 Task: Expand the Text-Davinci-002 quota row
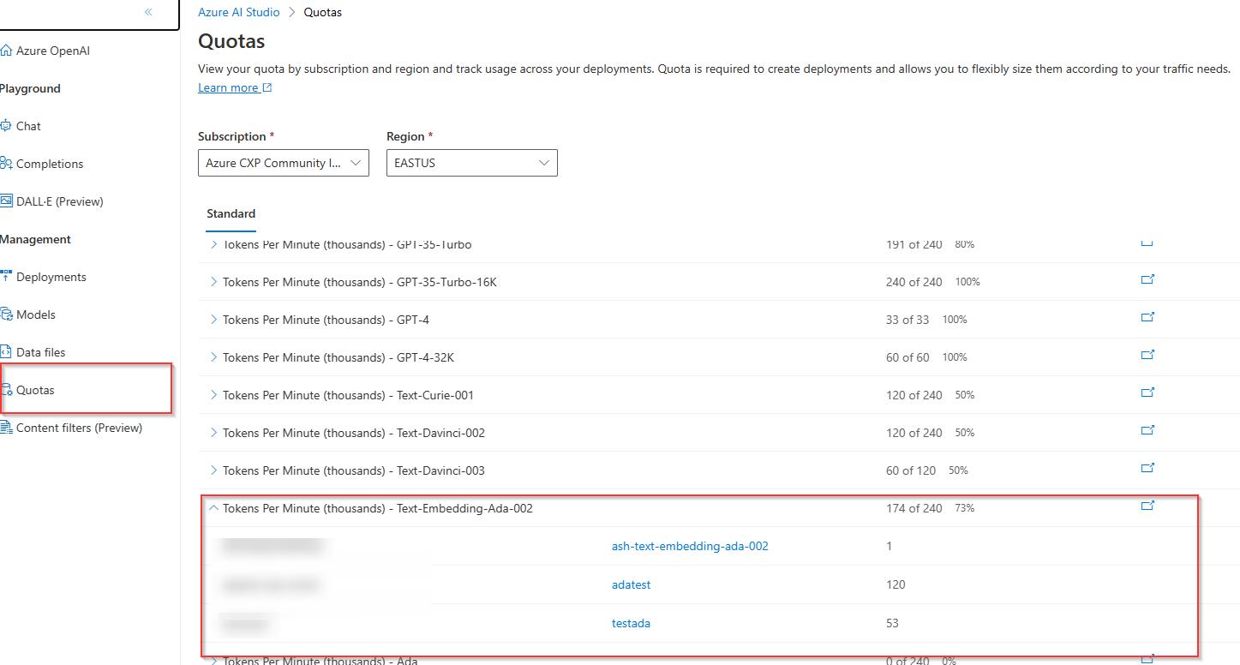[214, 433]
